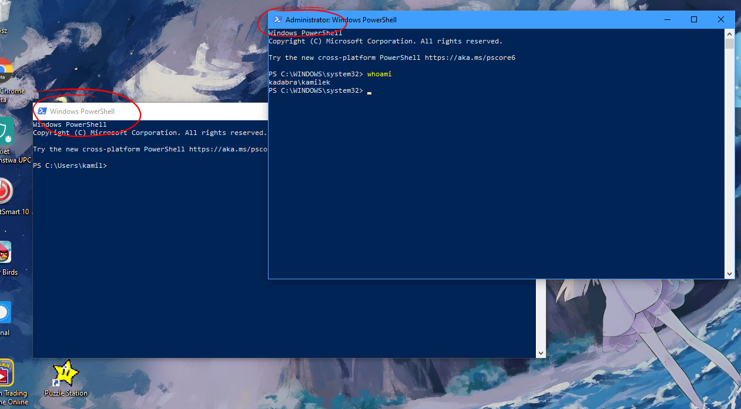Viewport: 741px width, 409px height.
Task: Click the scroll-up arrow in Administrator PowerShell window
Action: coord(730,33)
